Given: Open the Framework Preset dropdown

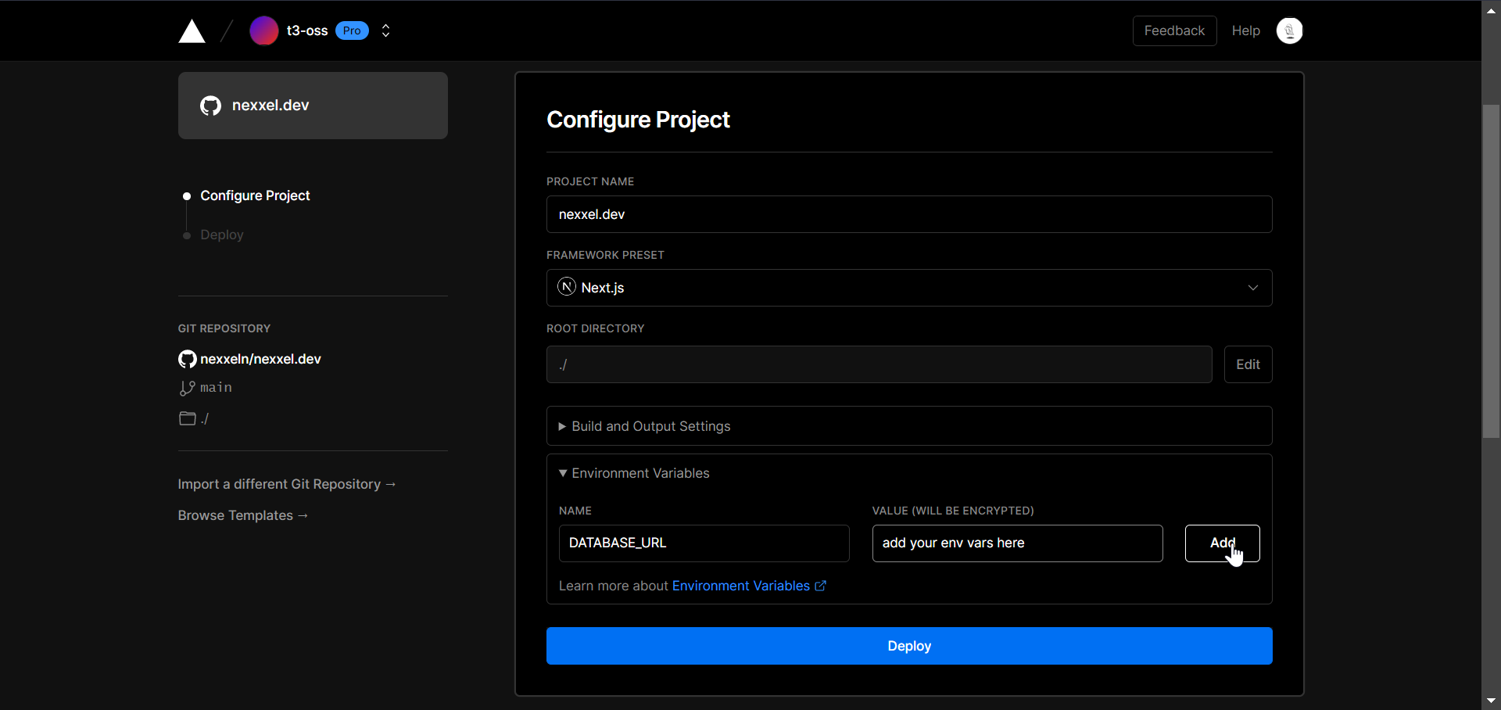Looking at the screenshot, I should (x=1252, y=287).
